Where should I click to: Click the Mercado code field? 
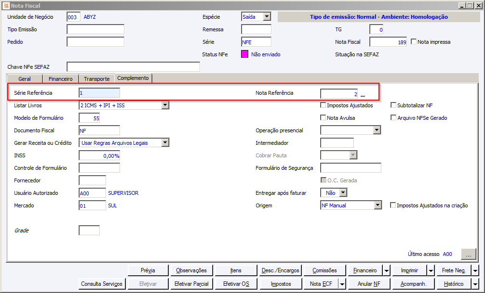pyautogui.click(x=93, y=205)
